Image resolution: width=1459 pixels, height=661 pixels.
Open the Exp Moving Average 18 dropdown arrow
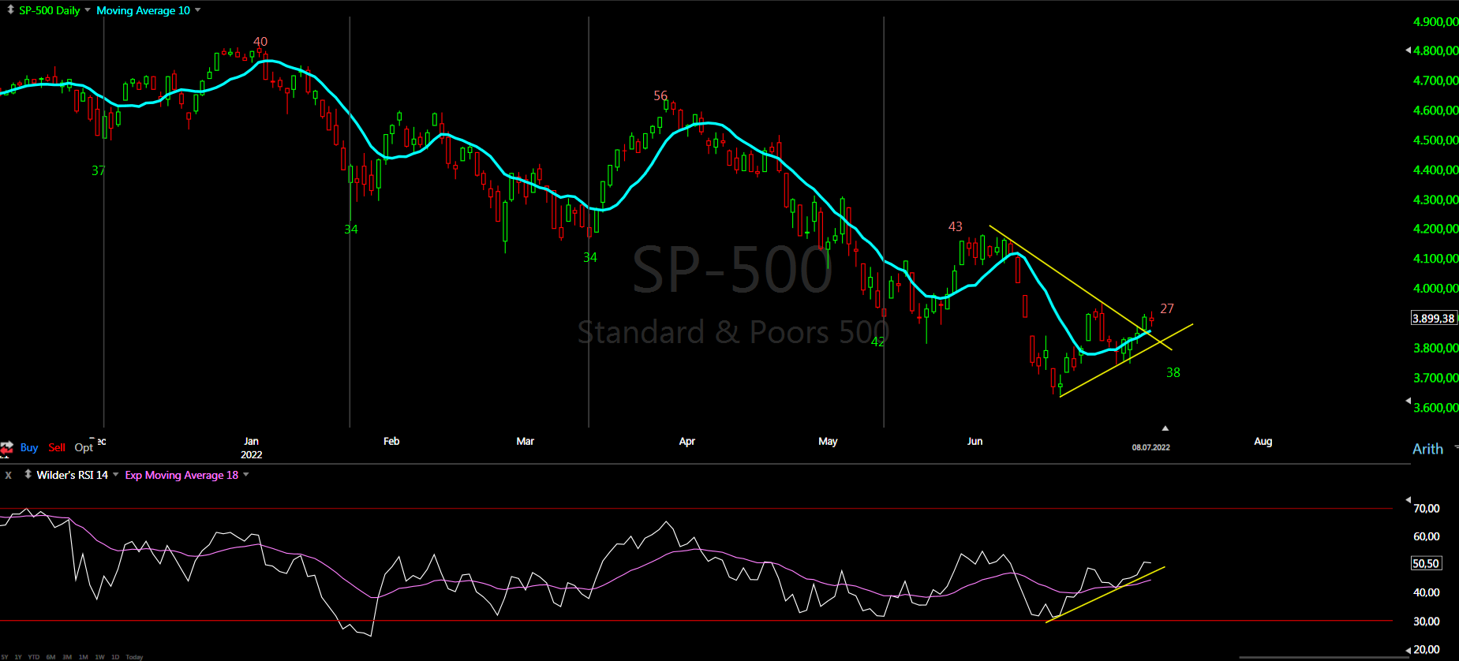pos(245,474)
